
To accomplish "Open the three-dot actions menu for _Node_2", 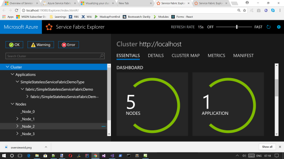I will tap(103, 127).
